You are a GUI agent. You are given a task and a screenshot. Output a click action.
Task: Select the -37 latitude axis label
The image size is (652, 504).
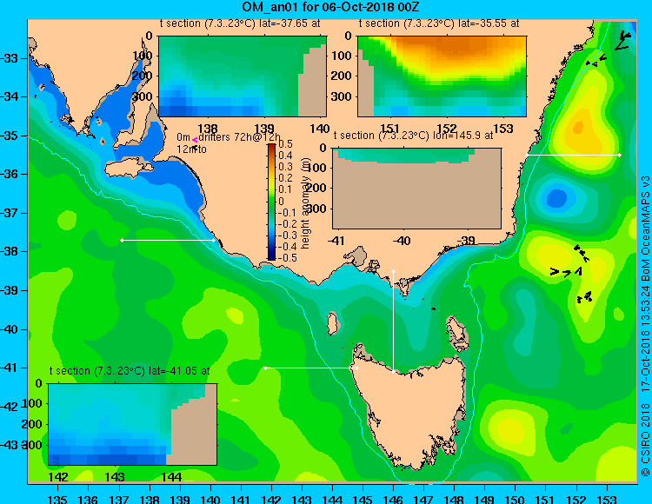coord(10,213)
